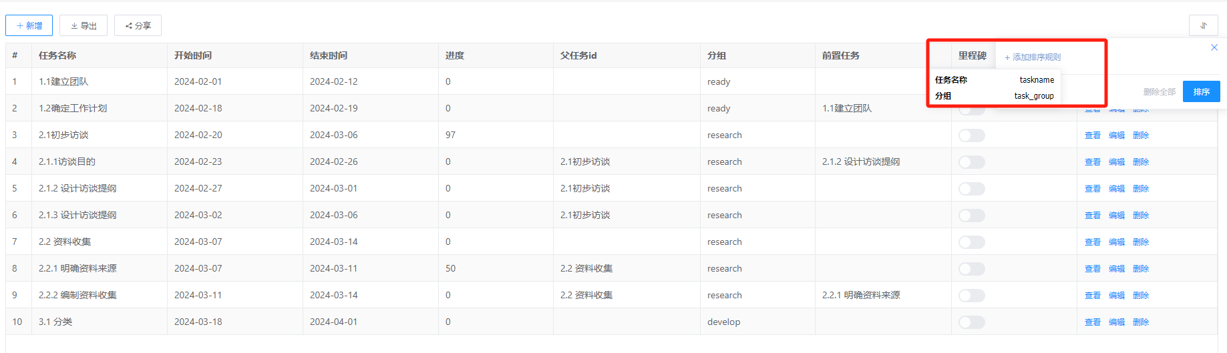The width and height of the screenshot is (1227, 353).
Task: Close the sort rules popup
Action: coord(1214,47)
